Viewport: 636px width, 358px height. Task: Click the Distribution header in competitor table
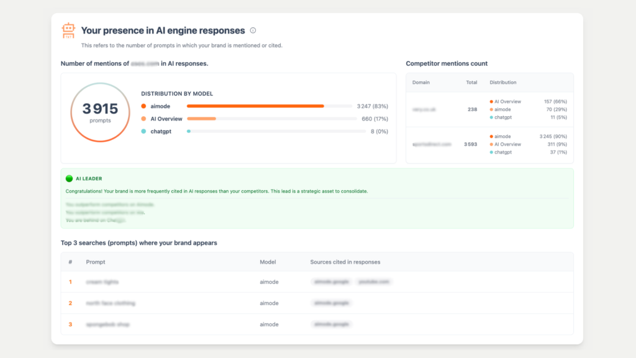click(x=502, y=83)
